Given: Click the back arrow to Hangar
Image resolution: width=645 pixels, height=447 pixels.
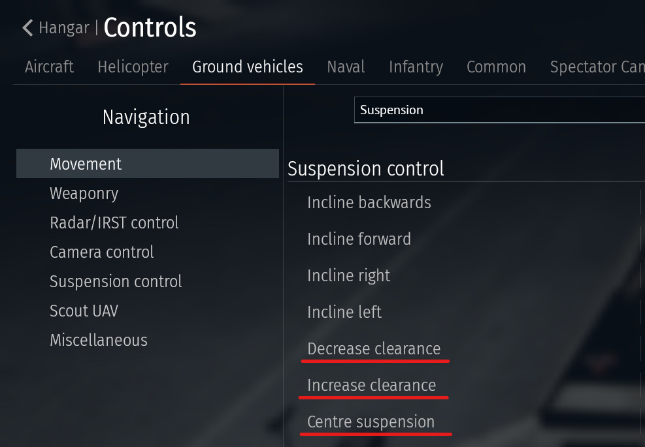Looking at the screenshot, I should 27,28.
